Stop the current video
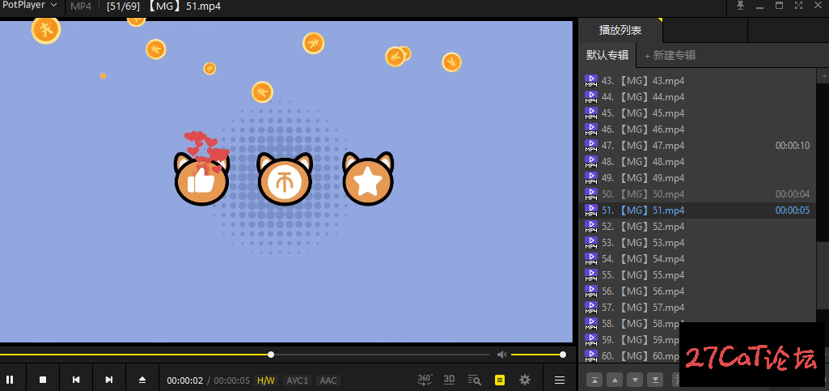This screenshot has height=391, width=829. (44, 380)
